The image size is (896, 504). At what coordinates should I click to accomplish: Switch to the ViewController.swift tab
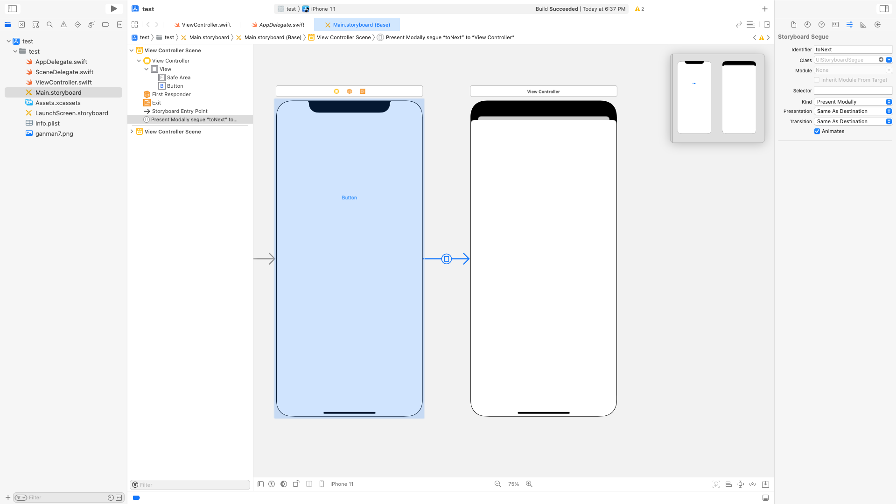click(206, 25)
